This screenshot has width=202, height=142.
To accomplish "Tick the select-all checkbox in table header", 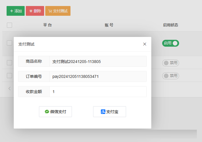I will [x=9, y=25].
